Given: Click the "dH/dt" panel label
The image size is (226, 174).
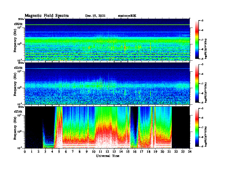Looking at the screenshot, I should (18, 24).
